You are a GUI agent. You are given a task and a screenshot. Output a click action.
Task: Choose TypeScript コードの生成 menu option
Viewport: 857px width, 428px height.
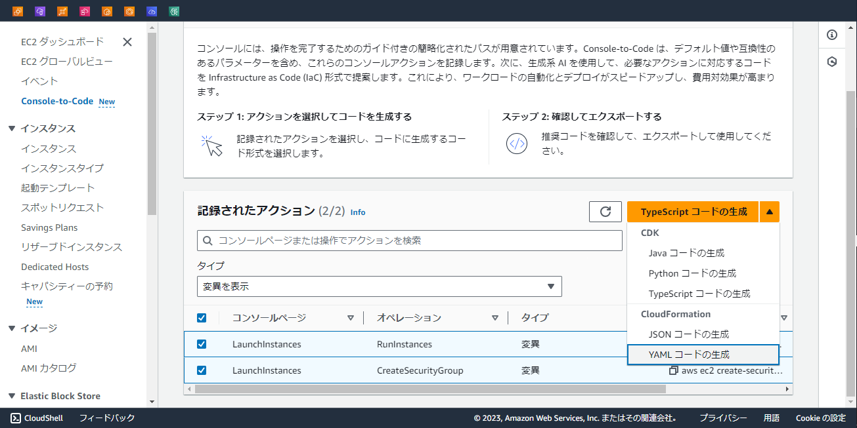(x=703, y=294)
